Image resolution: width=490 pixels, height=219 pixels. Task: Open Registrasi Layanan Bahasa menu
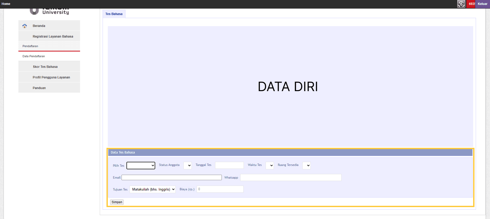[53, 36]
